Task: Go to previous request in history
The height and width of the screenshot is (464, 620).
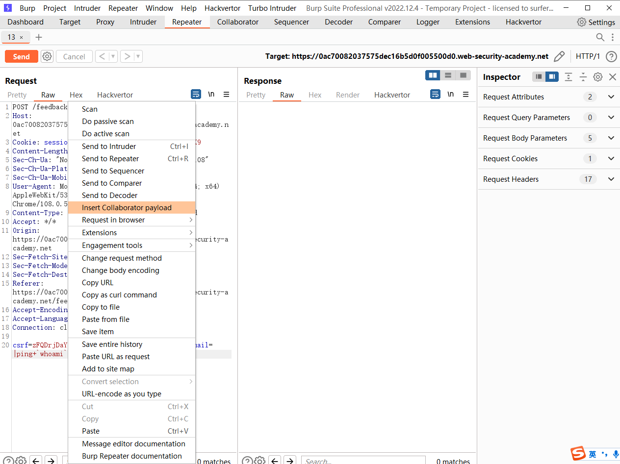Action: (102, 56)
